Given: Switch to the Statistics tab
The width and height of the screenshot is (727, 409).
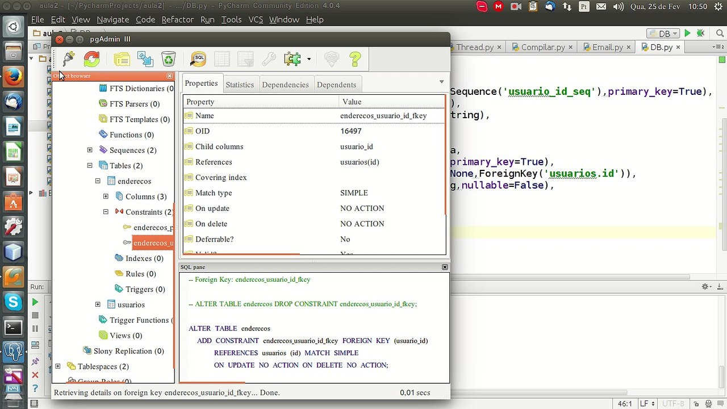Looking at the screenshot, I should tap(240, 85).
